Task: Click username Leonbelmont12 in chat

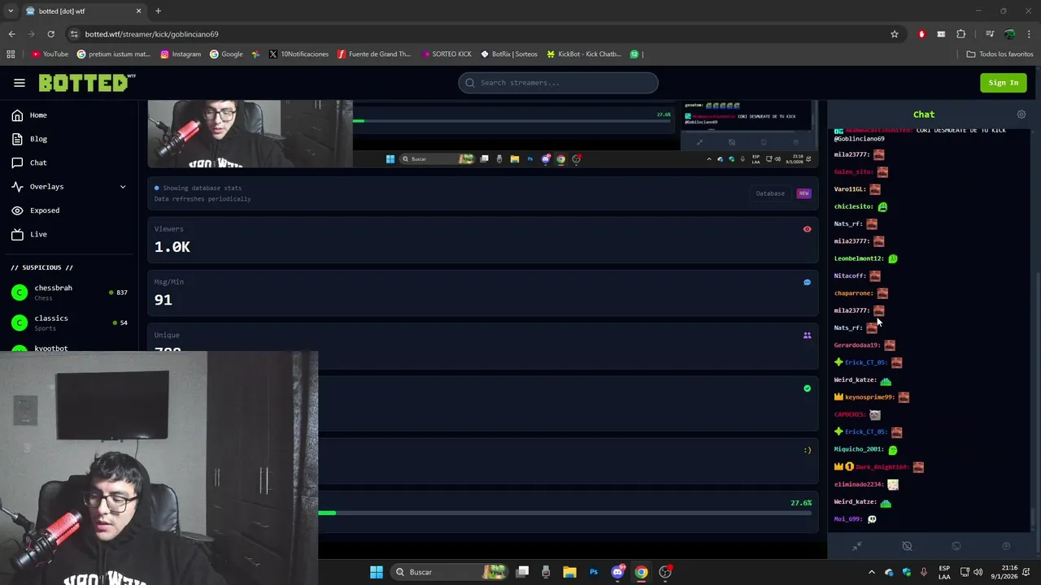Action: [x=858, y=258]
